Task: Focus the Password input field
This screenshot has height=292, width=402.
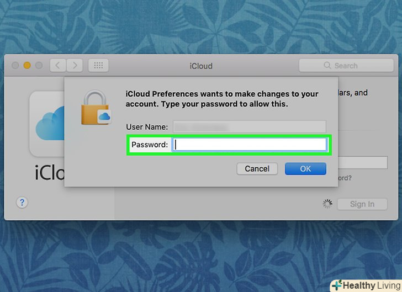Action: click(x=250, y=145)
